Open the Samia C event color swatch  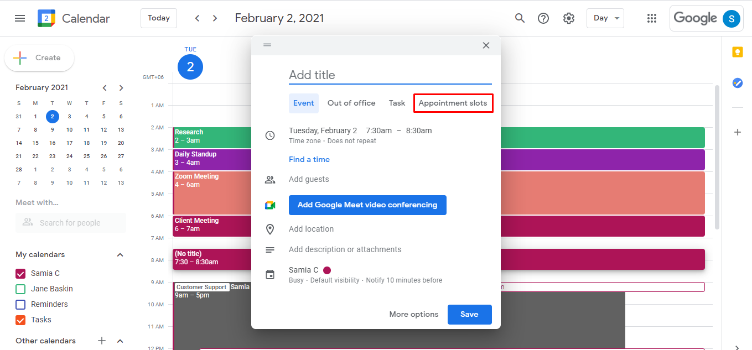tap(326, 270)
